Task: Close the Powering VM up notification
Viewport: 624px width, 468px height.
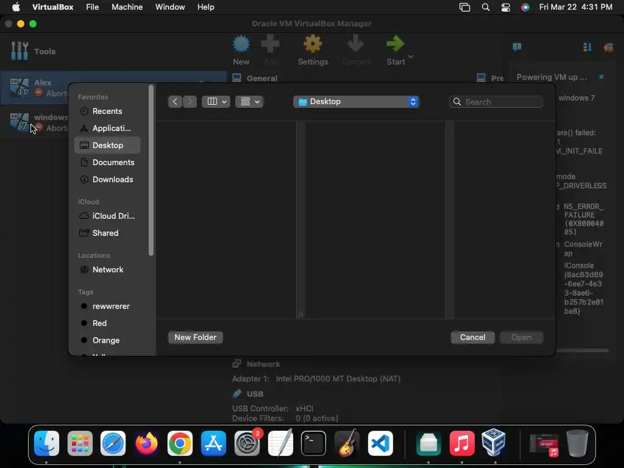Action: click(x=601, y=76)
